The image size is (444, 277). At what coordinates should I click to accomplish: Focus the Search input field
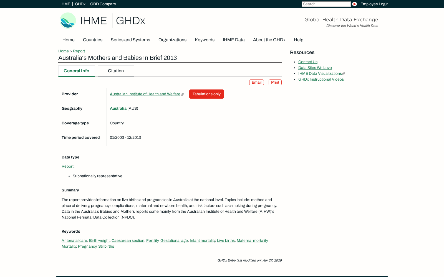point(326,4)
